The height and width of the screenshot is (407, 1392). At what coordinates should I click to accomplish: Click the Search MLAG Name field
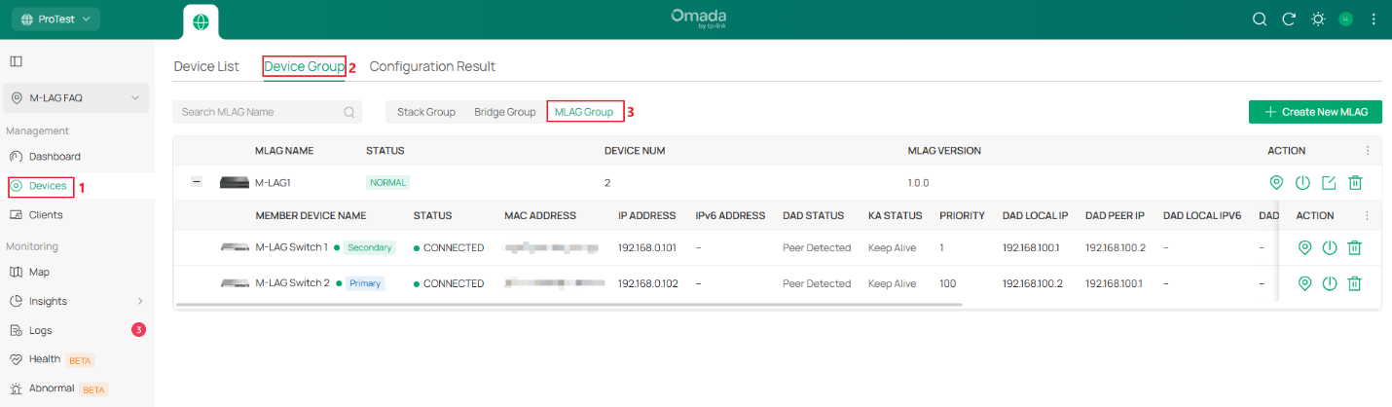click(x=260, y=112)
